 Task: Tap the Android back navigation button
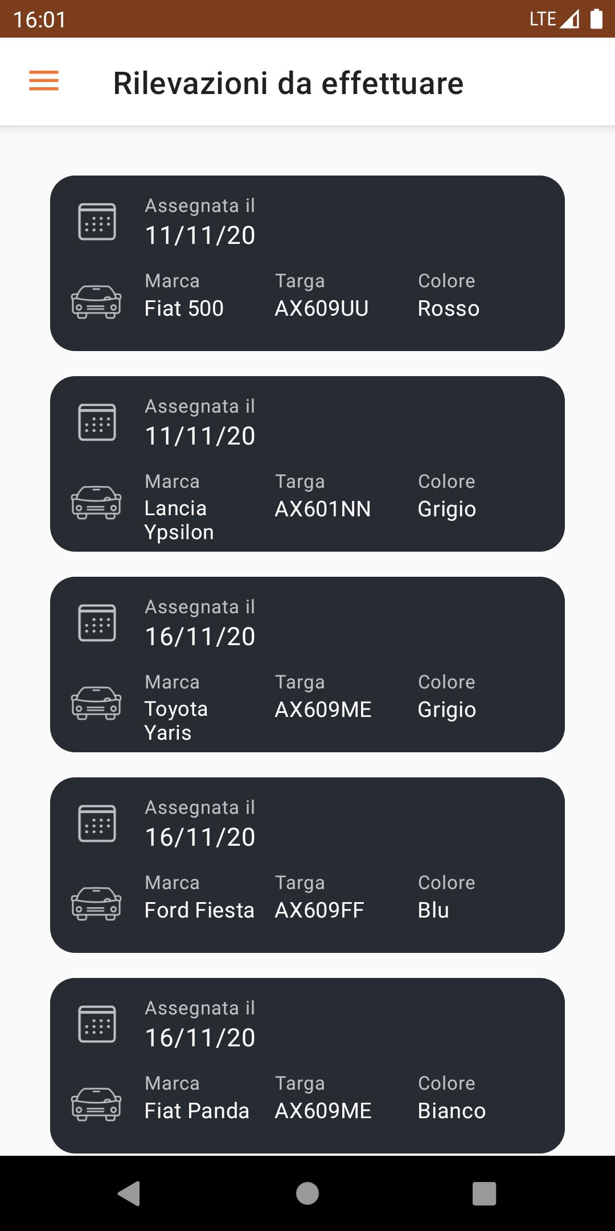click(x=129, y=1193)
